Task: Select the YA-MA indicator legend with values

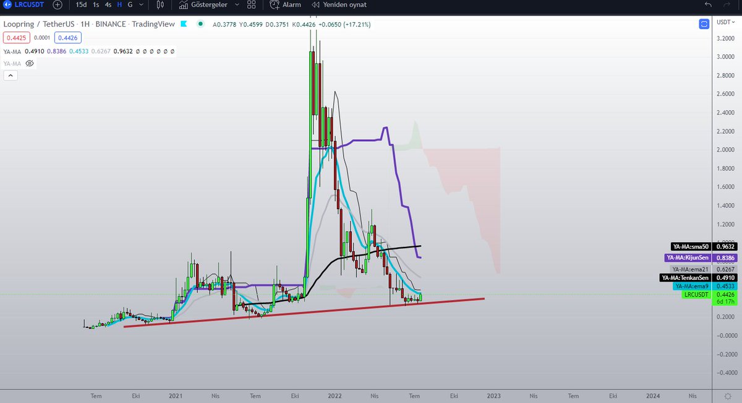Action: [89, 51]
